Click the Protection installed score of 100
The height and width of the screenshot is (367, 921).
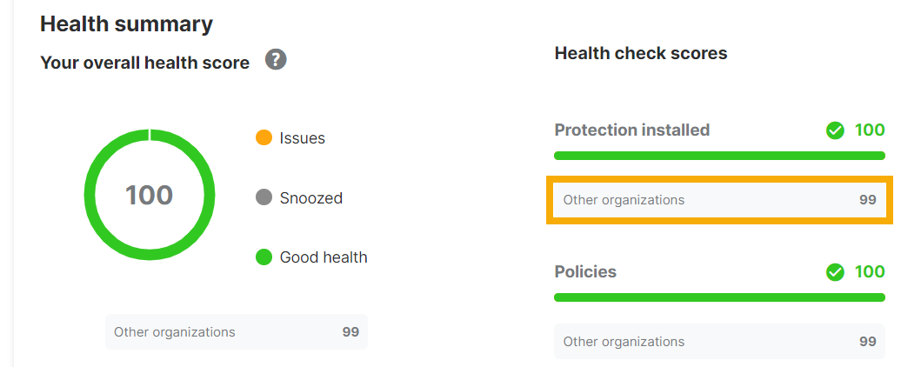point(870,130)
